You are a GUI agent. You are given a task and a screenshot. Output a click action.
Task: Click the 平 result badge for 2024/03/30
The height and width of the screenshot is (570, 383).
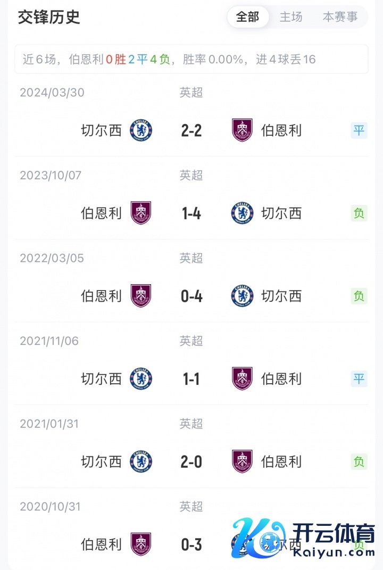point(359,130)
